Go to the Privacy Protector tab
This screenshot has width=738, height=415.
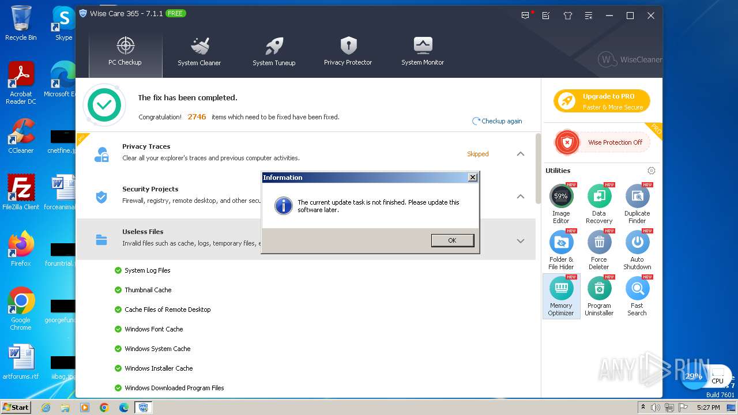click(348, 52)
